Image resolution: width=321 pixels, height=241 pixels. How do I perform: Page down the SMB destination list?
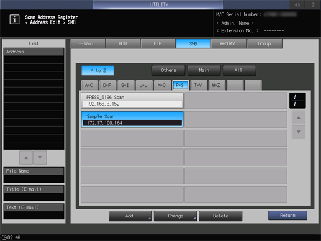[x=299, y=132]
